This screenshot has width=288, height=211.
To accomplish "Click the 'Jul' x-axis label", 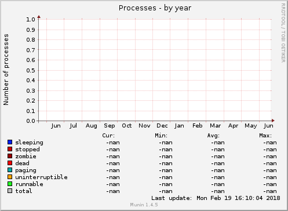I will [73, 126].
